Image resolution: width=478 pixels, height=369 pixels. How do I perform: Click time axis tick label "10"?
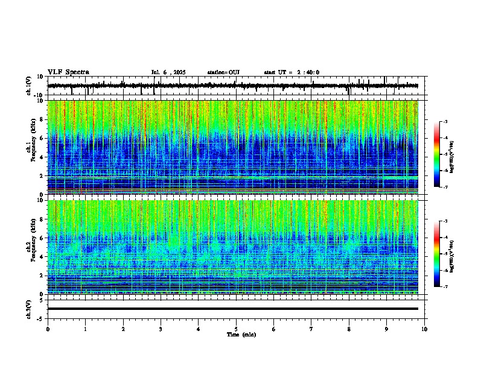pyautogui.click(x=424, y=329)
